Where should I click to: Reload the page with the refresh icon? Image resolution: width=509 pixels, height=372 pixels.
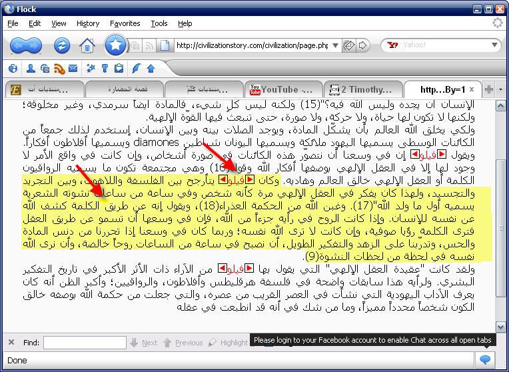pyautogui.click(x=62, y=45)
